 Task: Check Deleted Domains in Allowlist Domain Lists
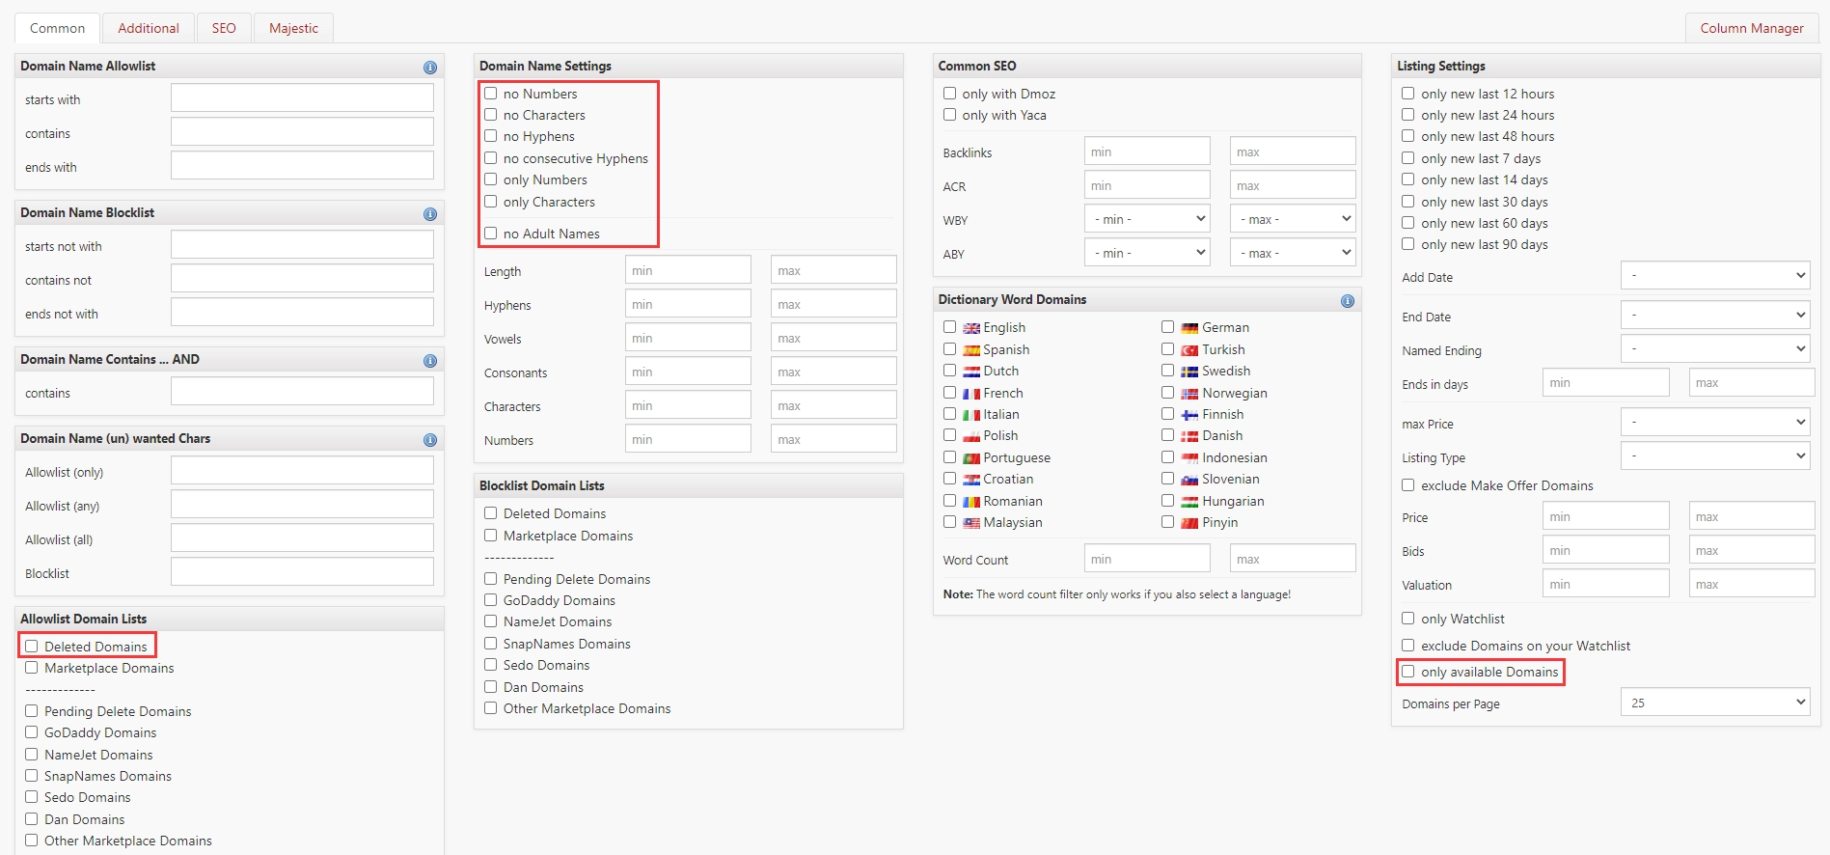pos(32,647)
